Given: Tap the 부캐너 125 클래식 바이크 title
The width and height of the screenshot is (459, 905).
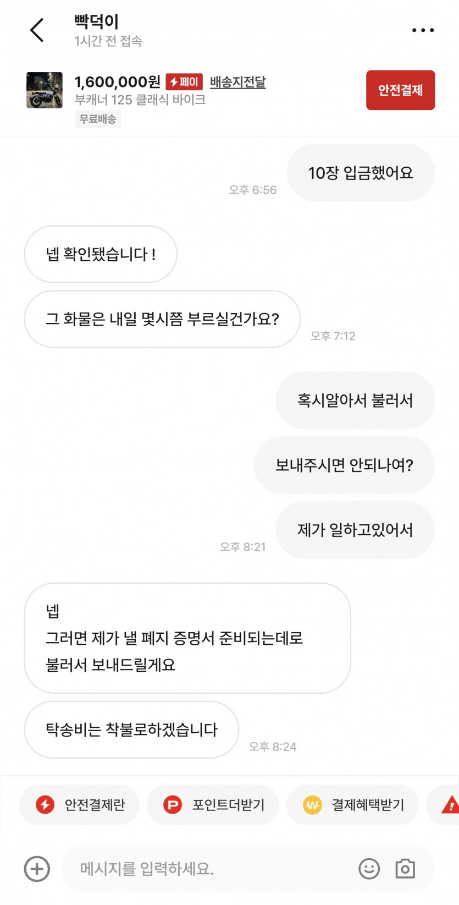Looking at the screenshot, I should pos(140,100).
